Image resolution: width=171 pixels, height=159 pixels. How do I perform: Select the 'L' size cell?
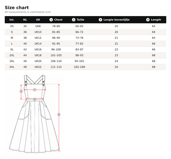tap(12, 43)
